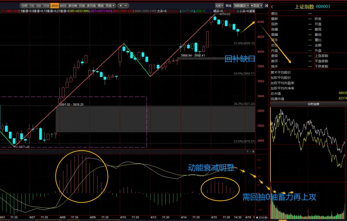Select the M5=4033.999 moving average label

80,11
